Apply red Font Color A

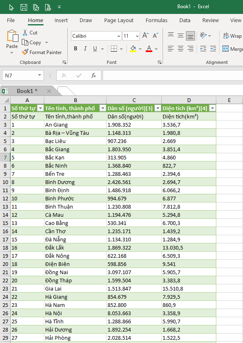(x=149, y=49)
